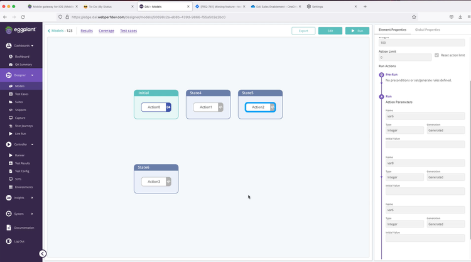Open the Runner in the Controller section
471x262 pixels.
[x=19, y=155]
